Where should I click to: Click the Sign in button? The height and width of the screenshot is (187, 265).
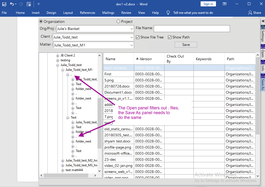click(208, 4)
